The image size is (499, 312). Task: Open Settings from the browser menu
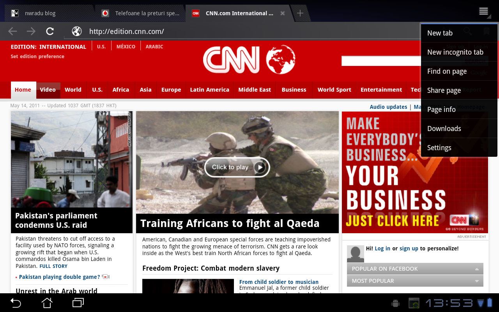click(459, 148)
